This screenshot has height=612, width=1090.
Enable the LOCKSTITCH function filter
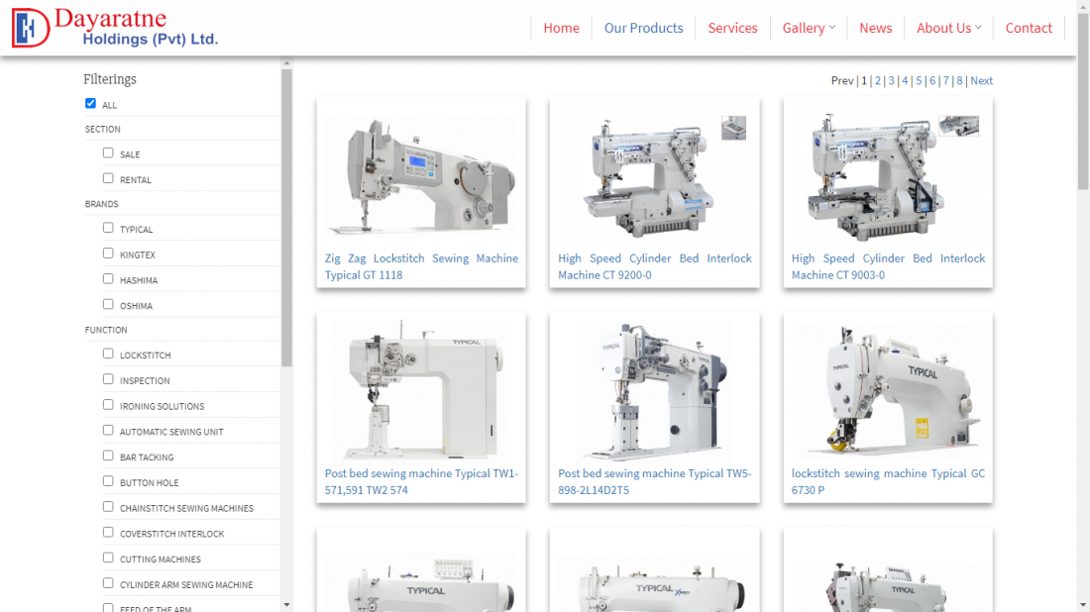pyautogui.click(x=108, y=354)
